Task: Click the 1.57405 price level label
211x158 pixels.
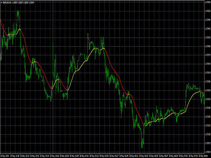Action: tap(208, 46)
